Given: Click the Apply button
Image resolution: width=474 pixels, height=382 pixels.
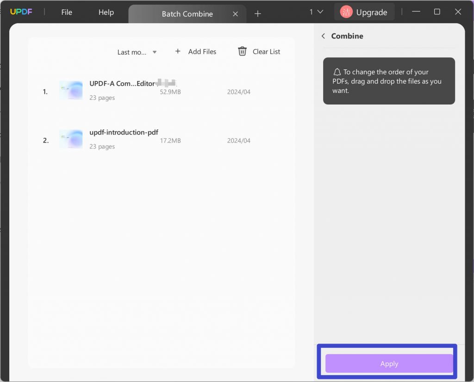Looking at the screenshot, I should pyautogui.click(x=389, y=364).
